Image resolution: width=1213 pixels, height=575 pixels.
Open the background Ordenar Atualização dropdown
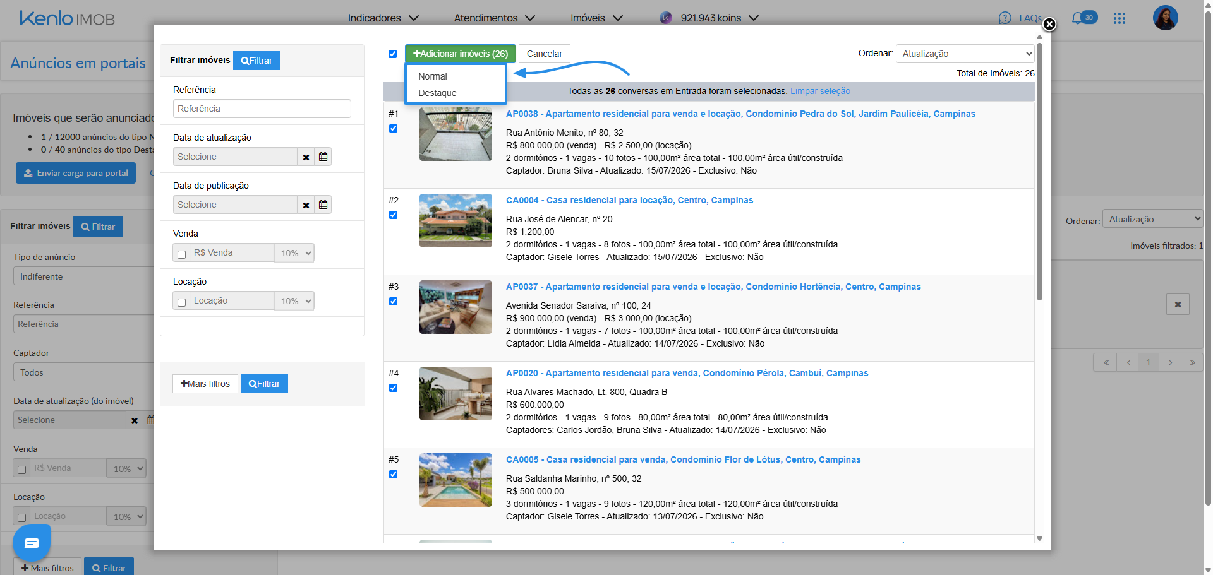click(x=1152, y=219)
